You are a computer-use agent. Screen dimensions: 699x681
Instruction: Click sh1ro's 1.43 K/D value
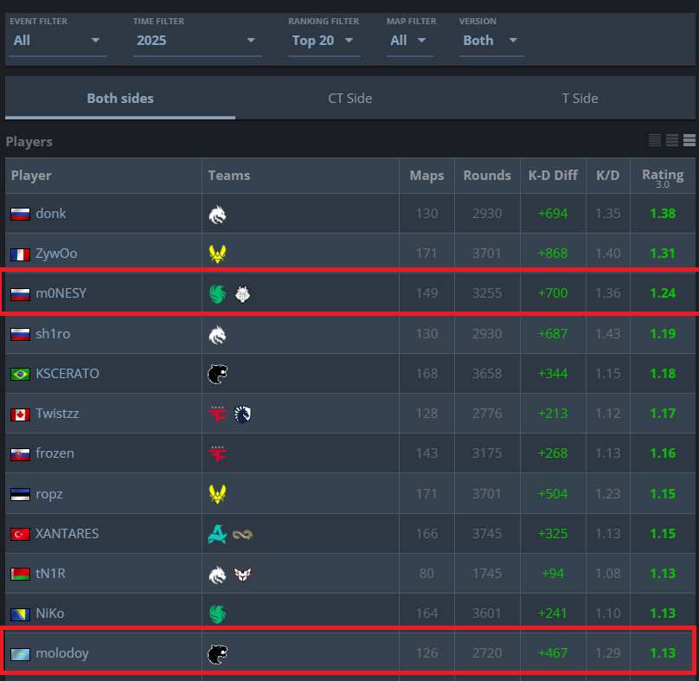click(607, 334)
